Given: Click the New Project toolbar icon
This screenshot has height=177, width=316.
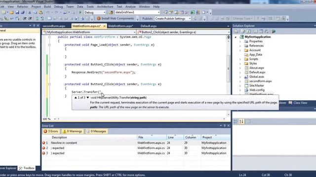Looking at the screenshot, I should tap(3, 12).
